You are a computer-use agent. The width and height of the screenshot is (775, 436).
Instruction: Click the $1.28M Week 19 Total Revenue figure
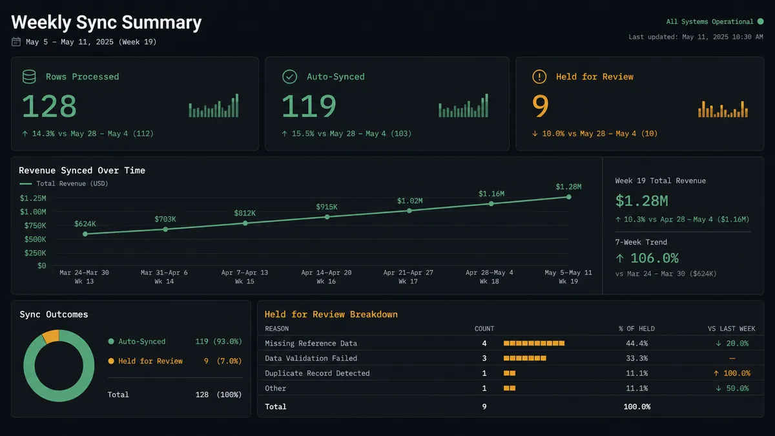pos(642,201)
